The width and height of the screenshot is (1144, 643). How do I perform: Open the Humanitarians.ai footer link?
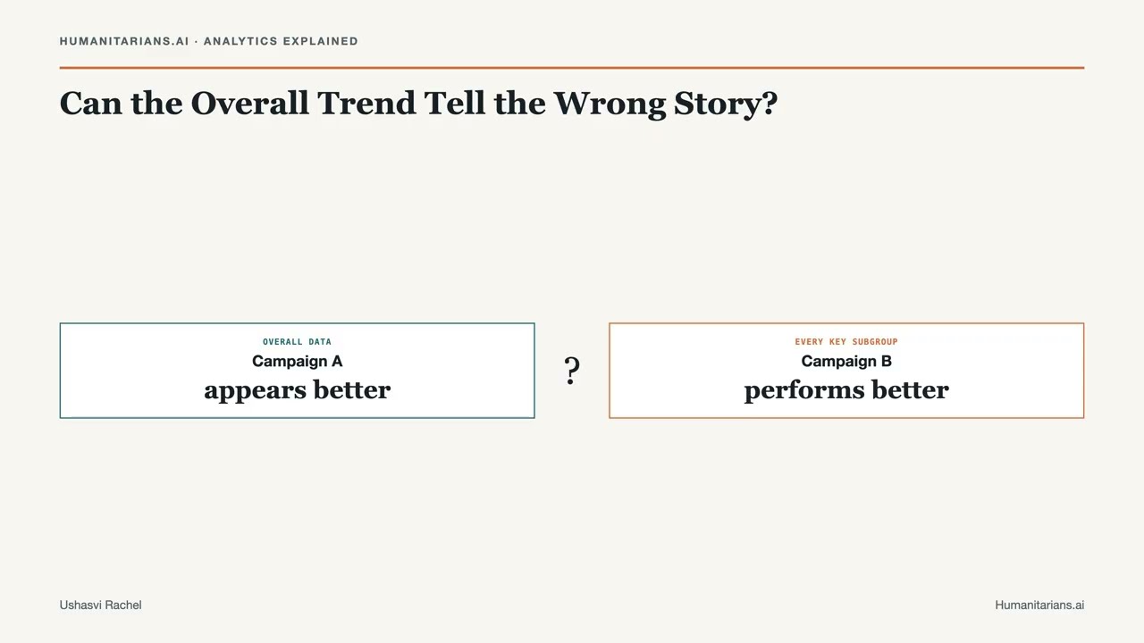click(x=1039, y=605)
